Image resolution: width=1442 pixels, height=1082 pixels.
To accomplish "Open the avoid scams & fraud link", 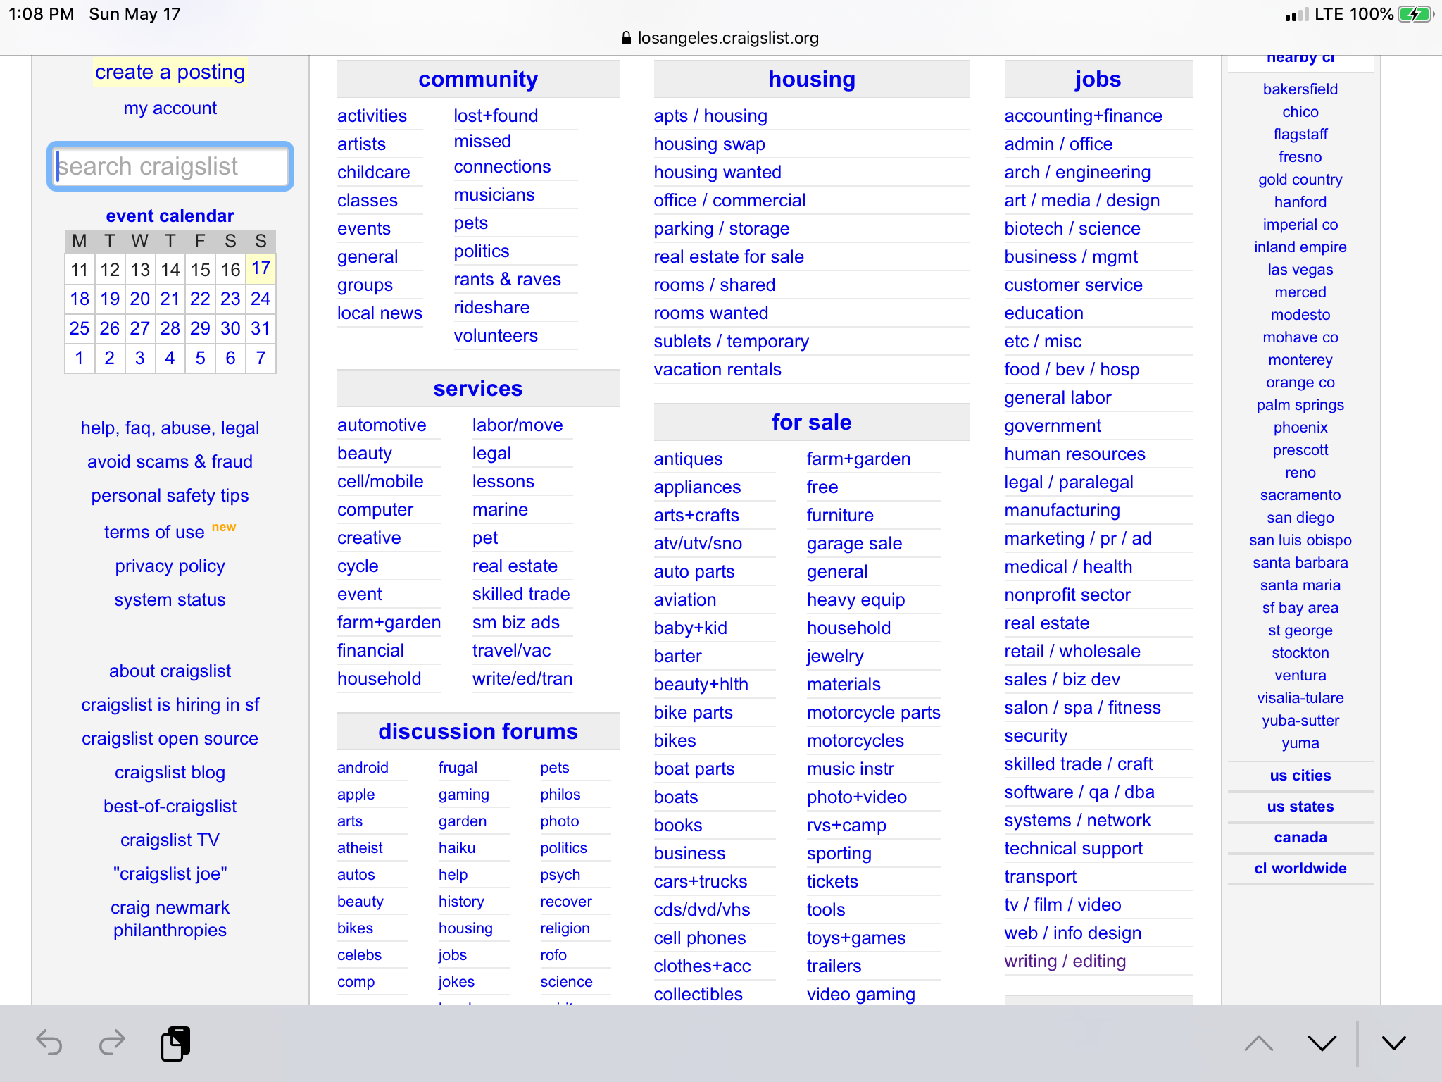I will 170,461.
